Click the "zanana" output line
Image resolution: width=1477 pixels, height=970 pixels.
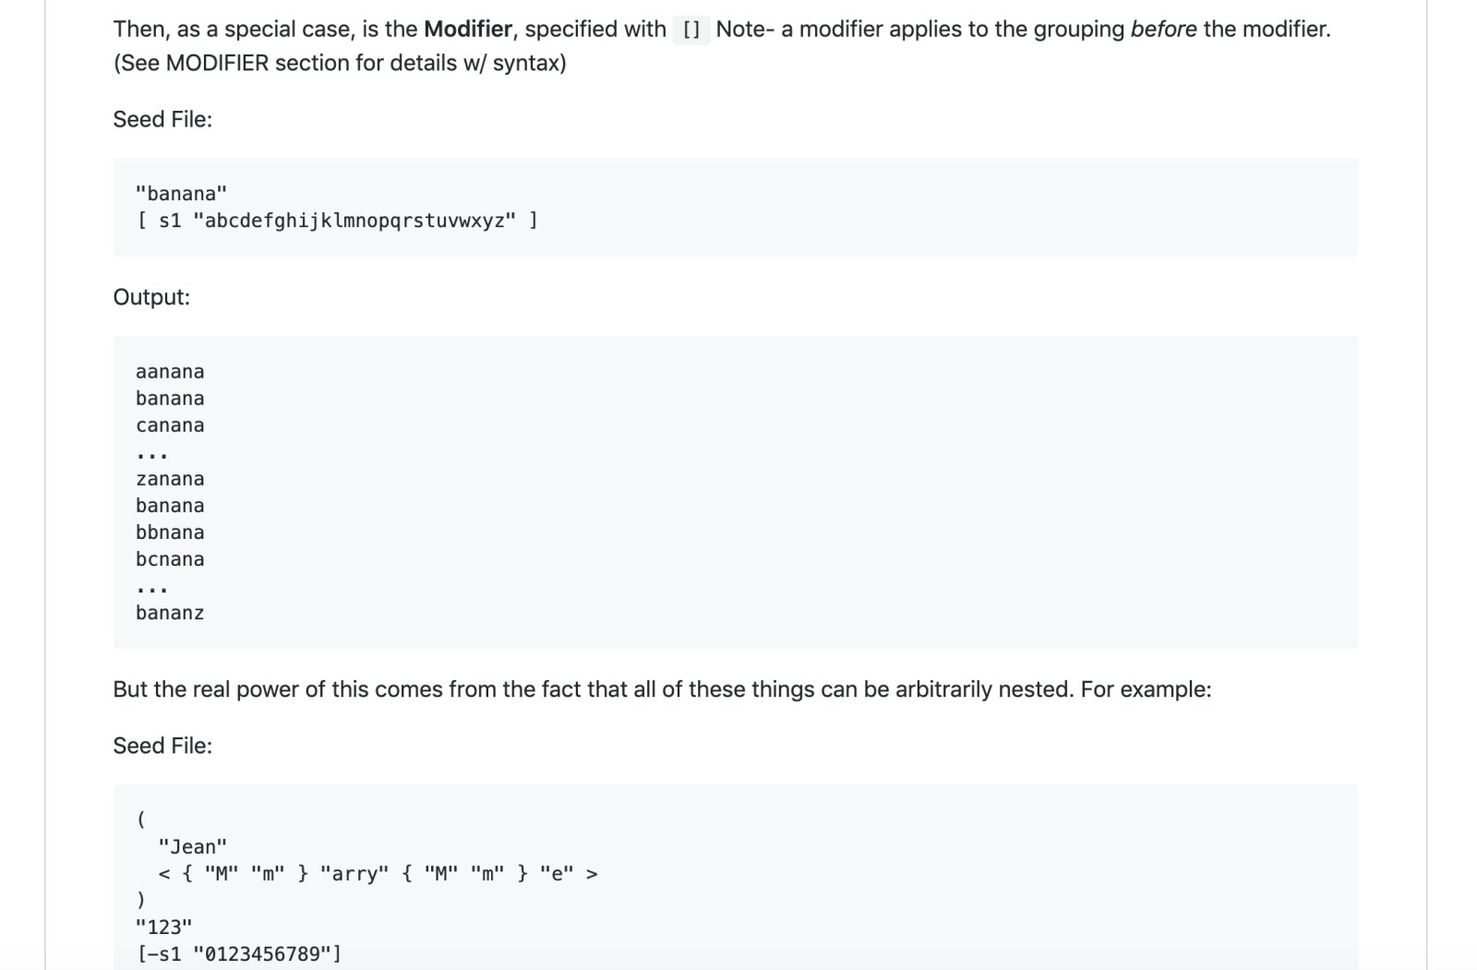coord(170,479)
